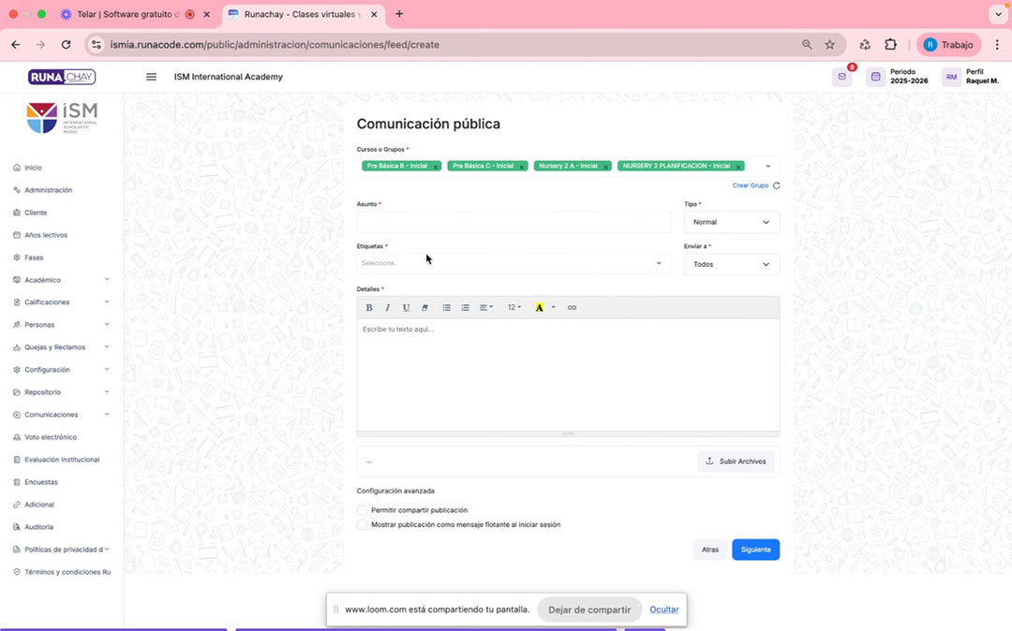1012x631 pixels.
Task: Open the Enviar a dropdown
Action: click(731, 264)
